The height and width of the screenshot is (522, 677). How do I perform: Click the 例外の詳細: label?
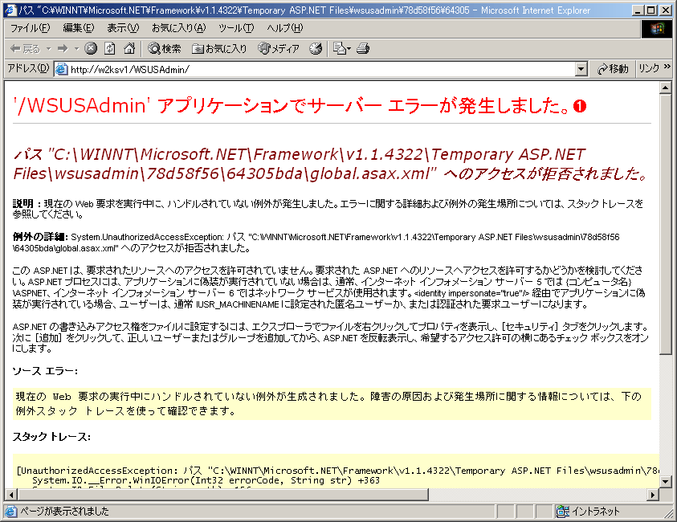[x=40, y=237]
